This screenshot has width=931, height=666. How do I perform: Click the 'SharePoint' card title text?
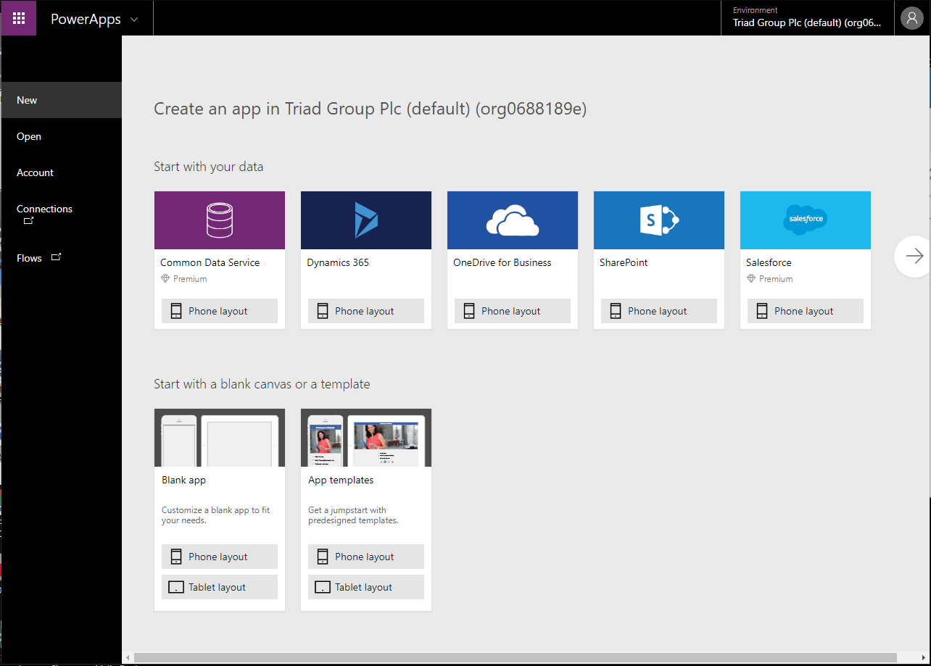[x=624, y=262]
